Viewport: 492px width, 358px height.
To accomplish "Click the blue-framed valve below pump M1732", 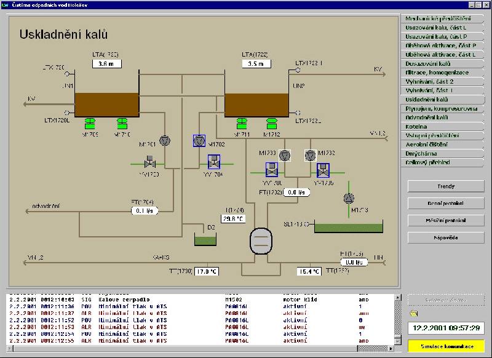I will 323,170.
